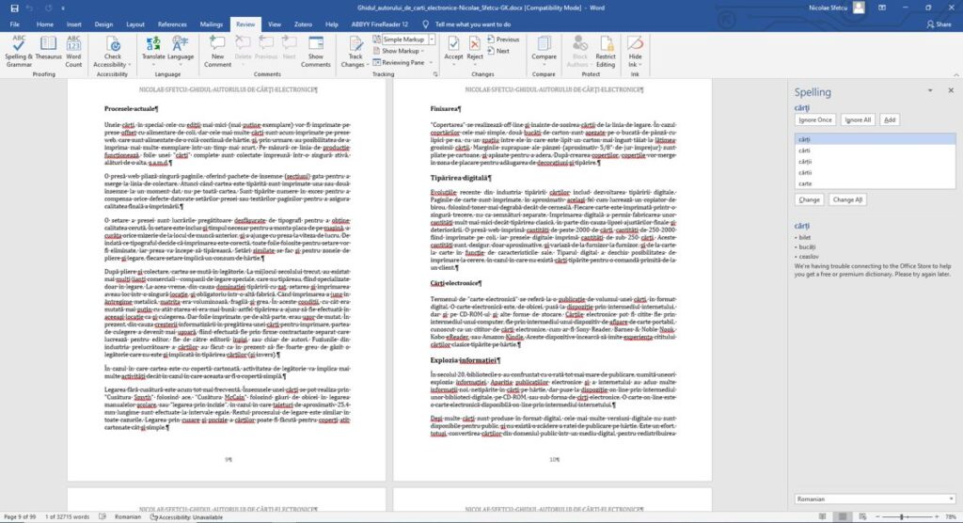Click the proofing errors status bar icon
Screen dimensions: 963x523
click(x=103, y=516)
